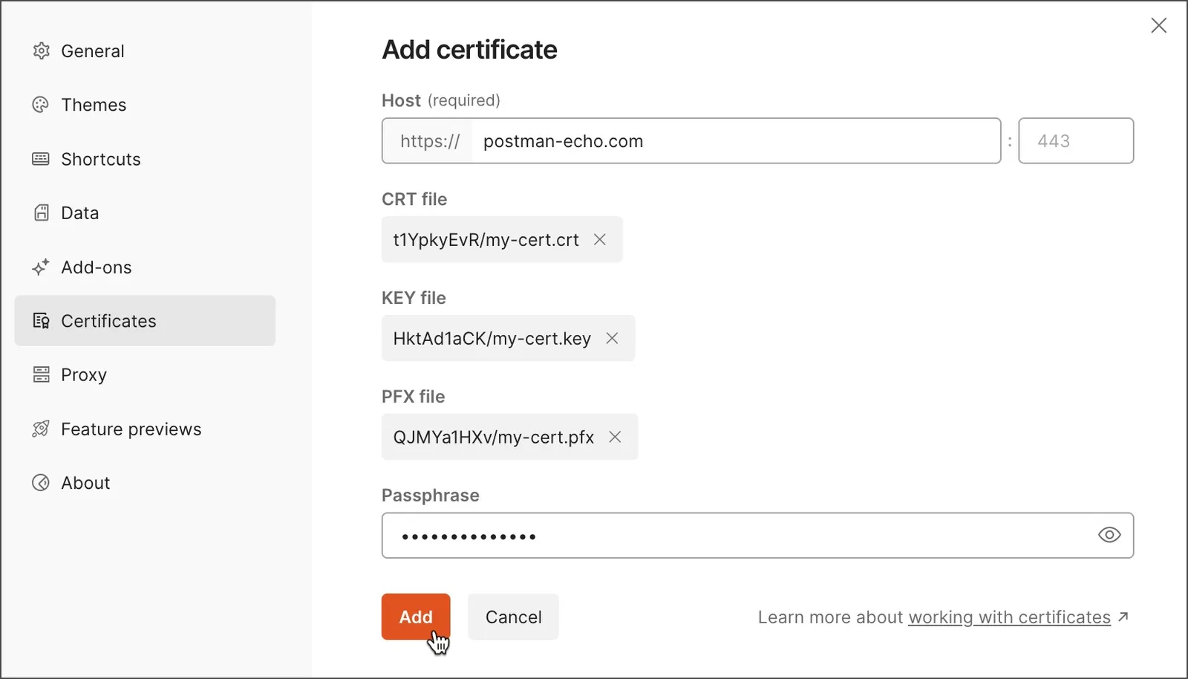Click the Add certificate heading
Image resolution: width=1188 pixels, height=679 pixels.
click(469, 50)
